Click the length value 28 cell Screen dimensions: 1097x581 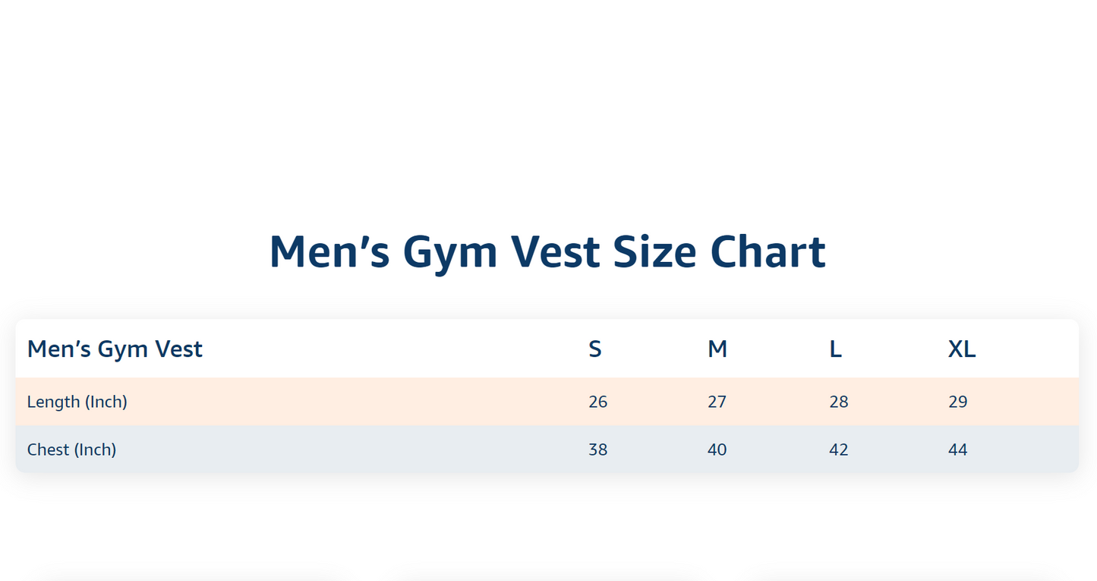[x=838, y=402]
